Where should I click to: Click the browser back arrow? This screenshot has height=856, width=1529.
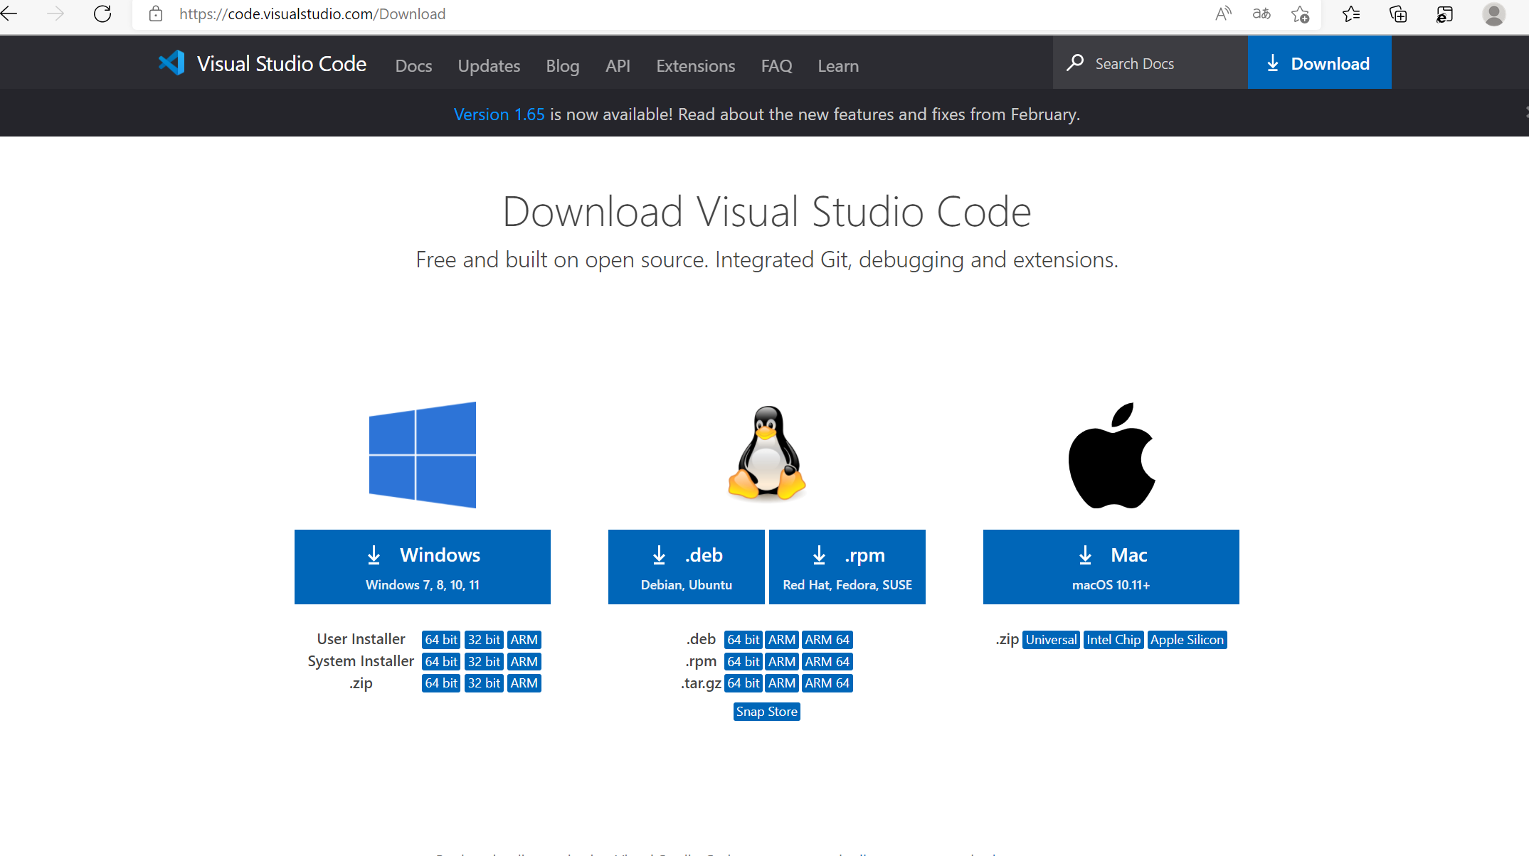10,14
